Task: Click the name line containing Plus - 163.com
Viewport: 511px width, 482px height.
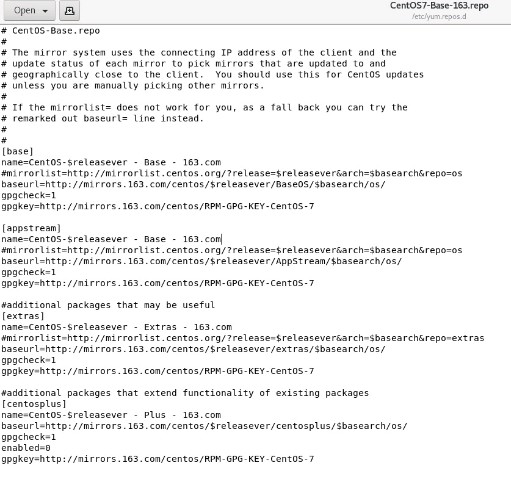Action: point(111,415)
